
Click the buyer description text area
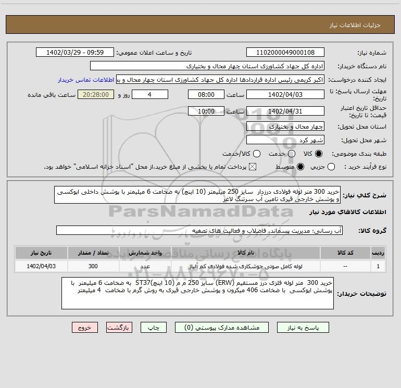point(197,293)
